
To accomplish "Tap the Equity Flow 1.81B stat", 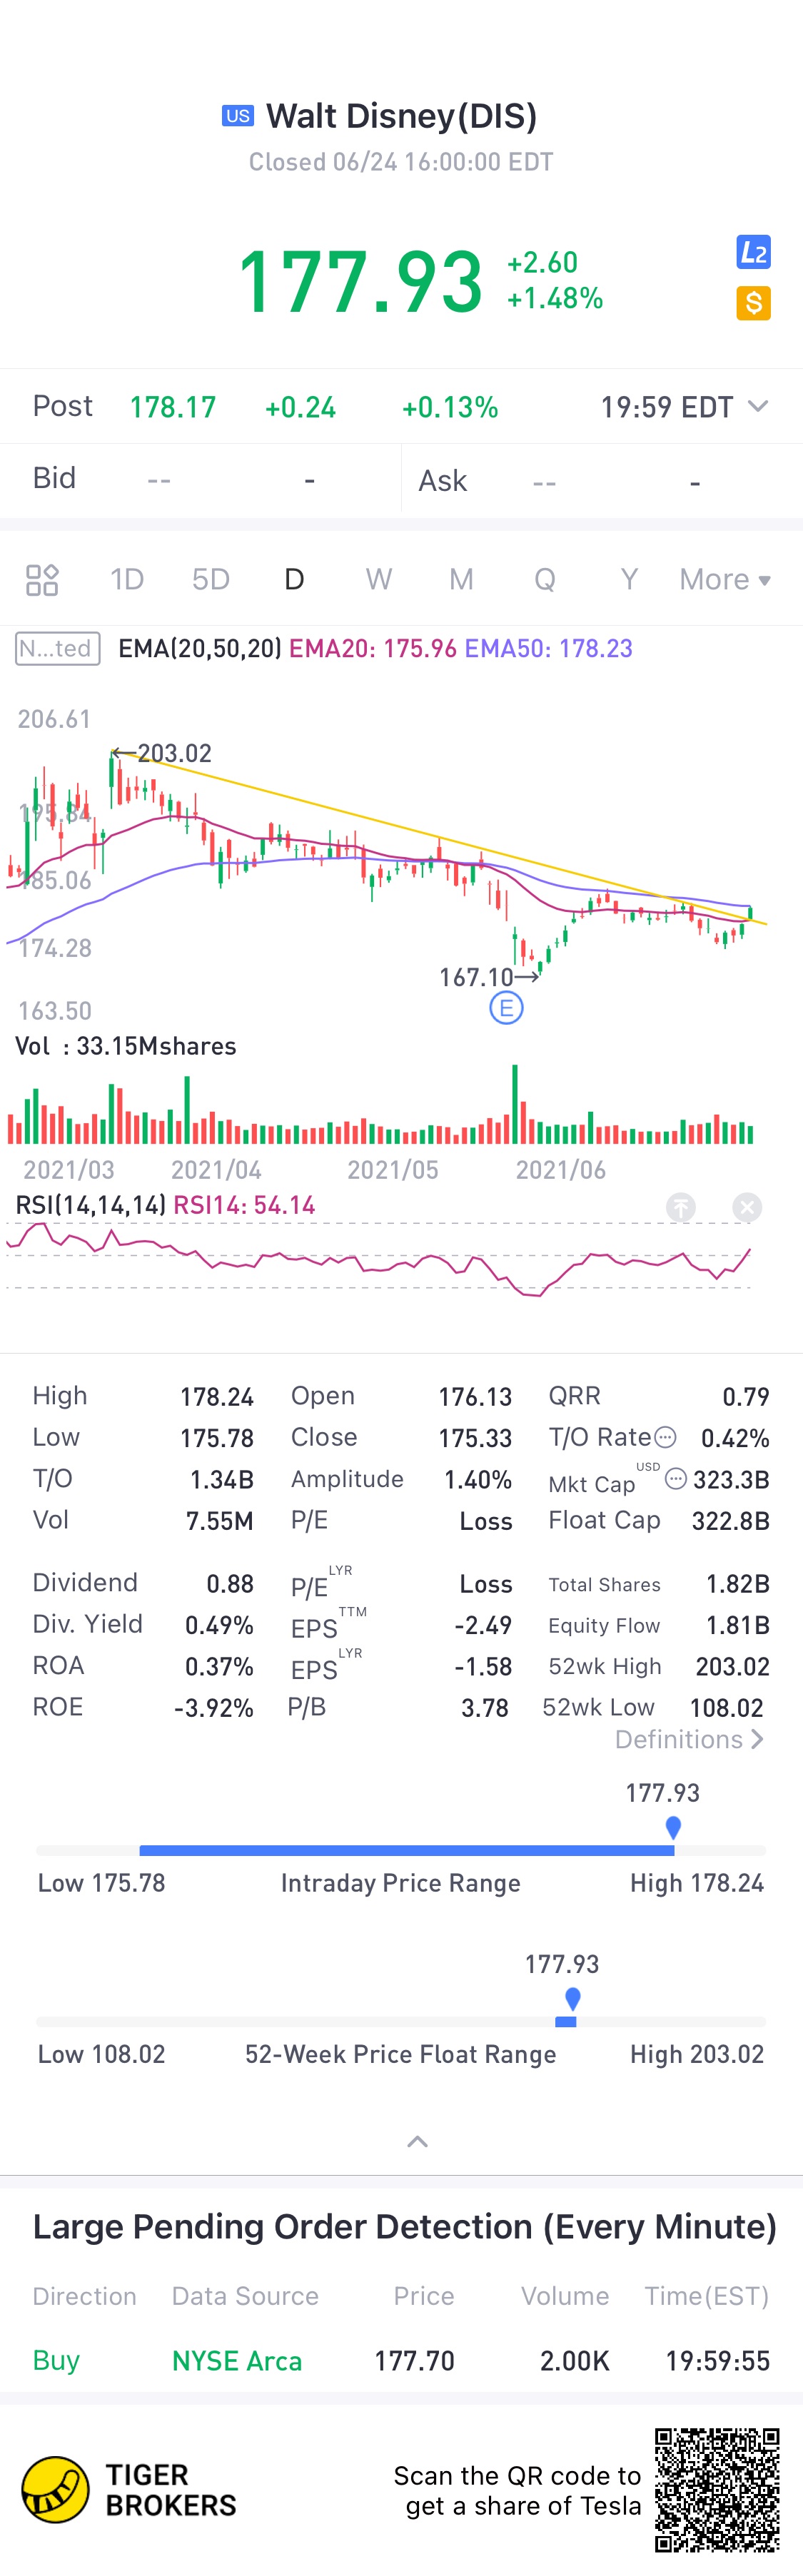I will point(659,1625).
